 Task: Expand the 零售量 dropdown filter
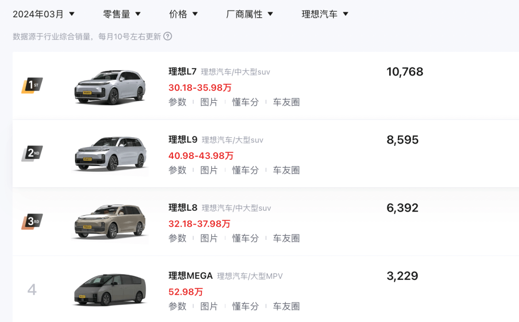coord(122,14)
